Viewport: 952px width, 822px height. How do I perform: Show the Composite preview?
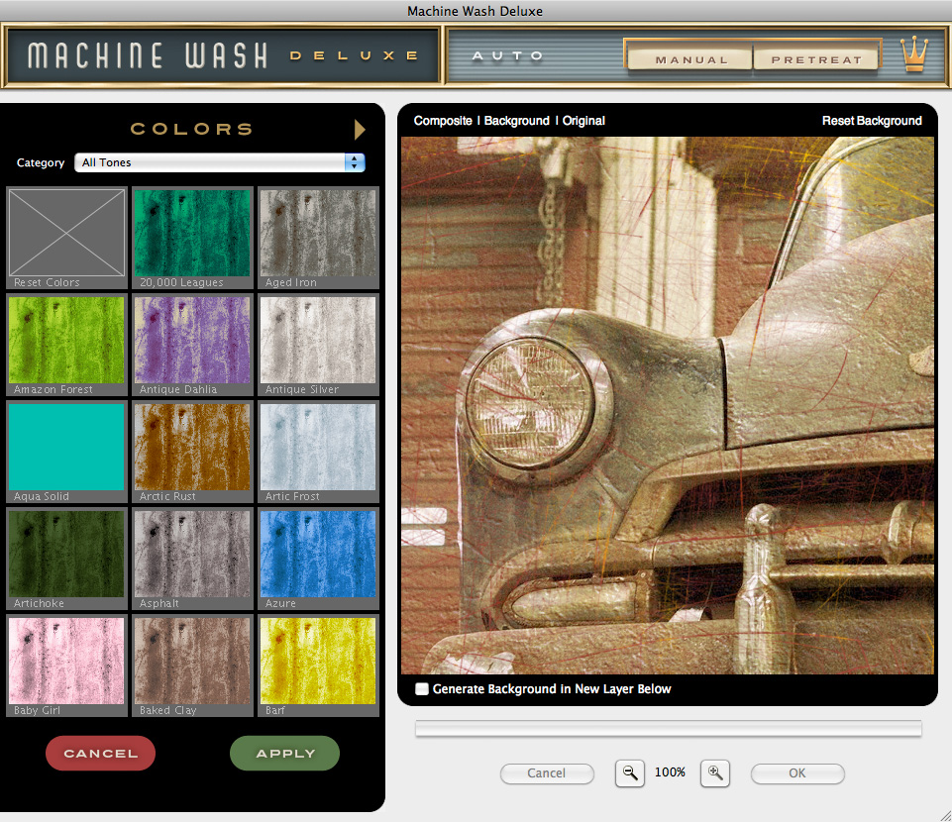tap(443, 120)
